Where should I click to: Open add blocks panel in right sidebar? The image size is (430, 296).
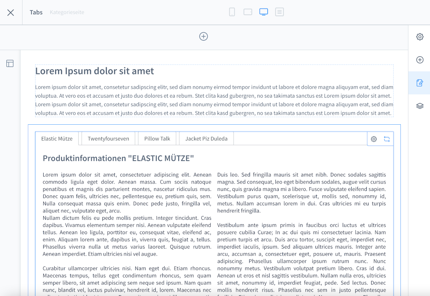pyautogui.click(x=420, y=60)
